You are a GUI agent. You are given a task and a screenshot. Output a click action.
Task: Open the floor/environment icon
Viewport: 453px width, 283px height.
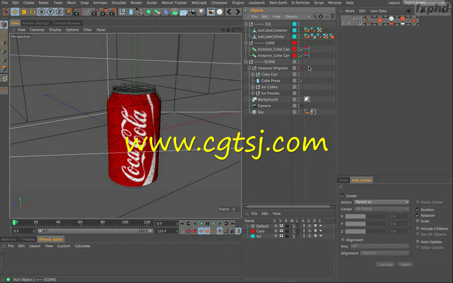click(x=183, y=12)
